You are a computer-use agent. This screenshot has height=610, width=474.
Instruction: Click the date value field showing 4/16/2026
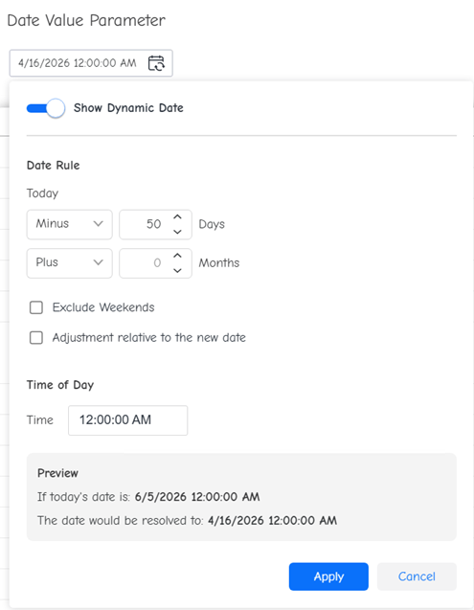[x=91, y=63]
